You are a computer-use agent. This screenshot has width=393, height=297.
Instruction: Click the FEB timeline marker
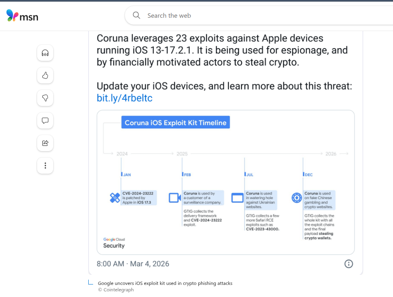point(187,174)
